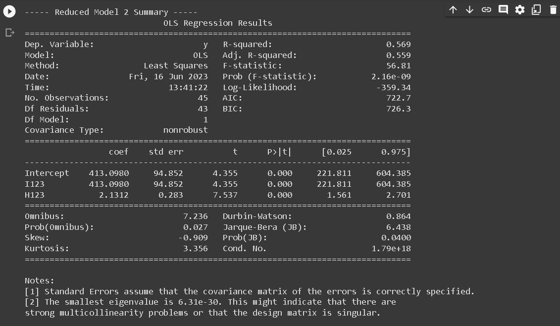This screenshot has width=560, height=326.
Task: Run the cell with the play button
Action: coord(9,11)
